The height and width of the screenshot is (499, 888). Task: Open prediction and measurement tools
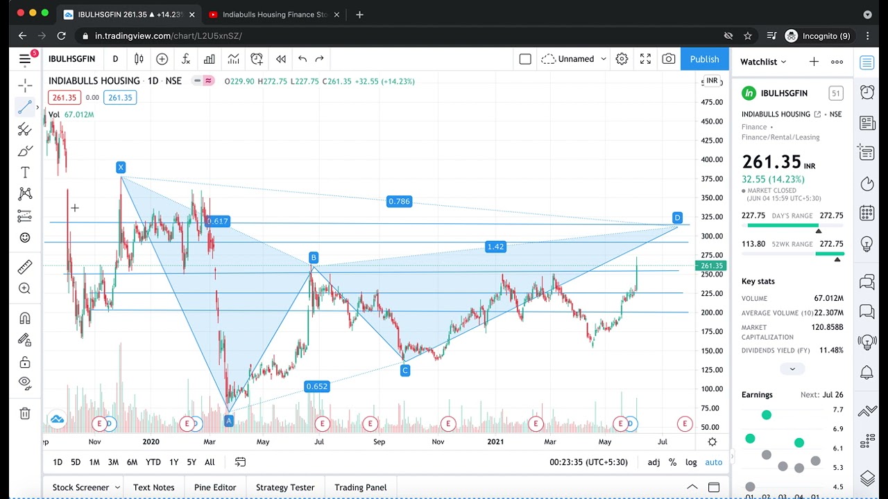tap(25, 216)
